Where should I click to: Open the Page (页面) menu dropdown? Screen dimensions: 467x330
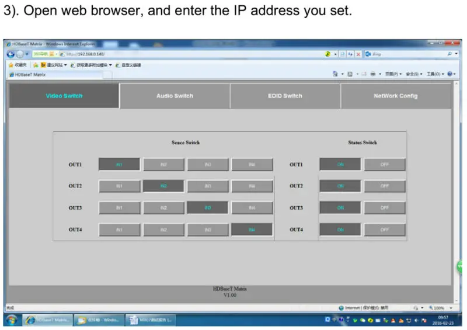[393, 74]
